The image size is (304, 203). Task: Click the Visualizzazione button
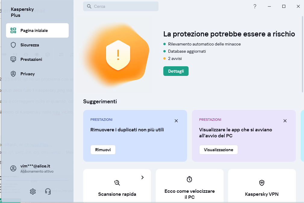click(218, 150)
